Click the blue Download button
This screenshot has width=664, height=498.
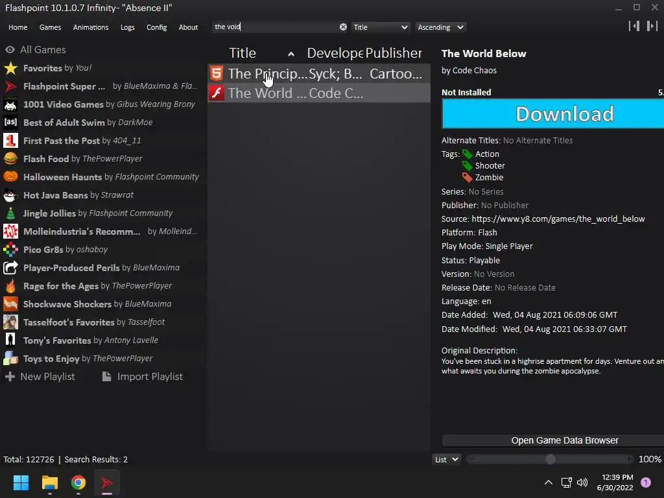coord(553,113)
